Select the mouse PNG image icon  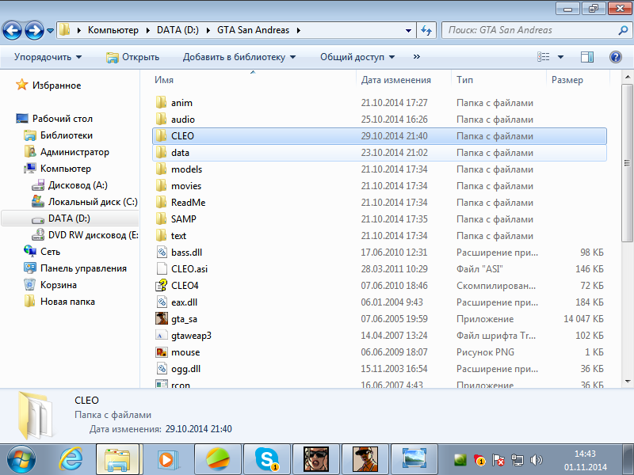tap(162, 351)
